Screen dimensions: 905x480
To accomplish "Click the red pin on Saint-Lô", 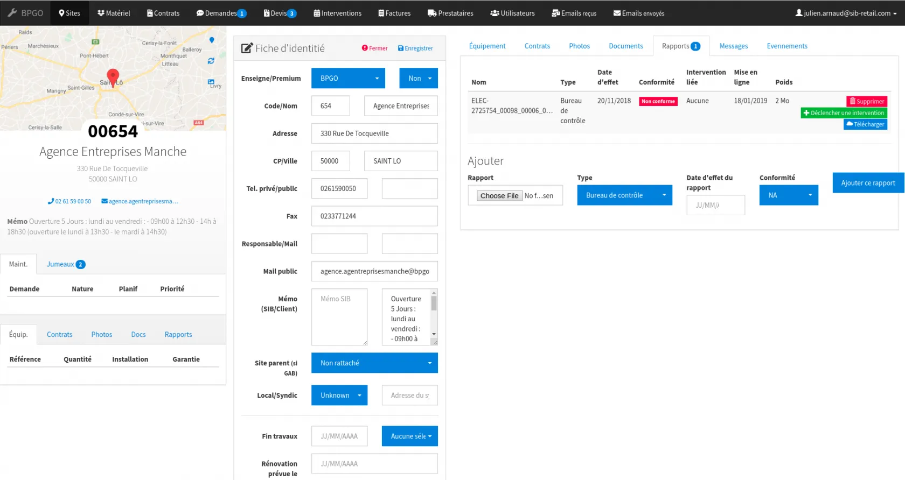I will pos(113,76).
